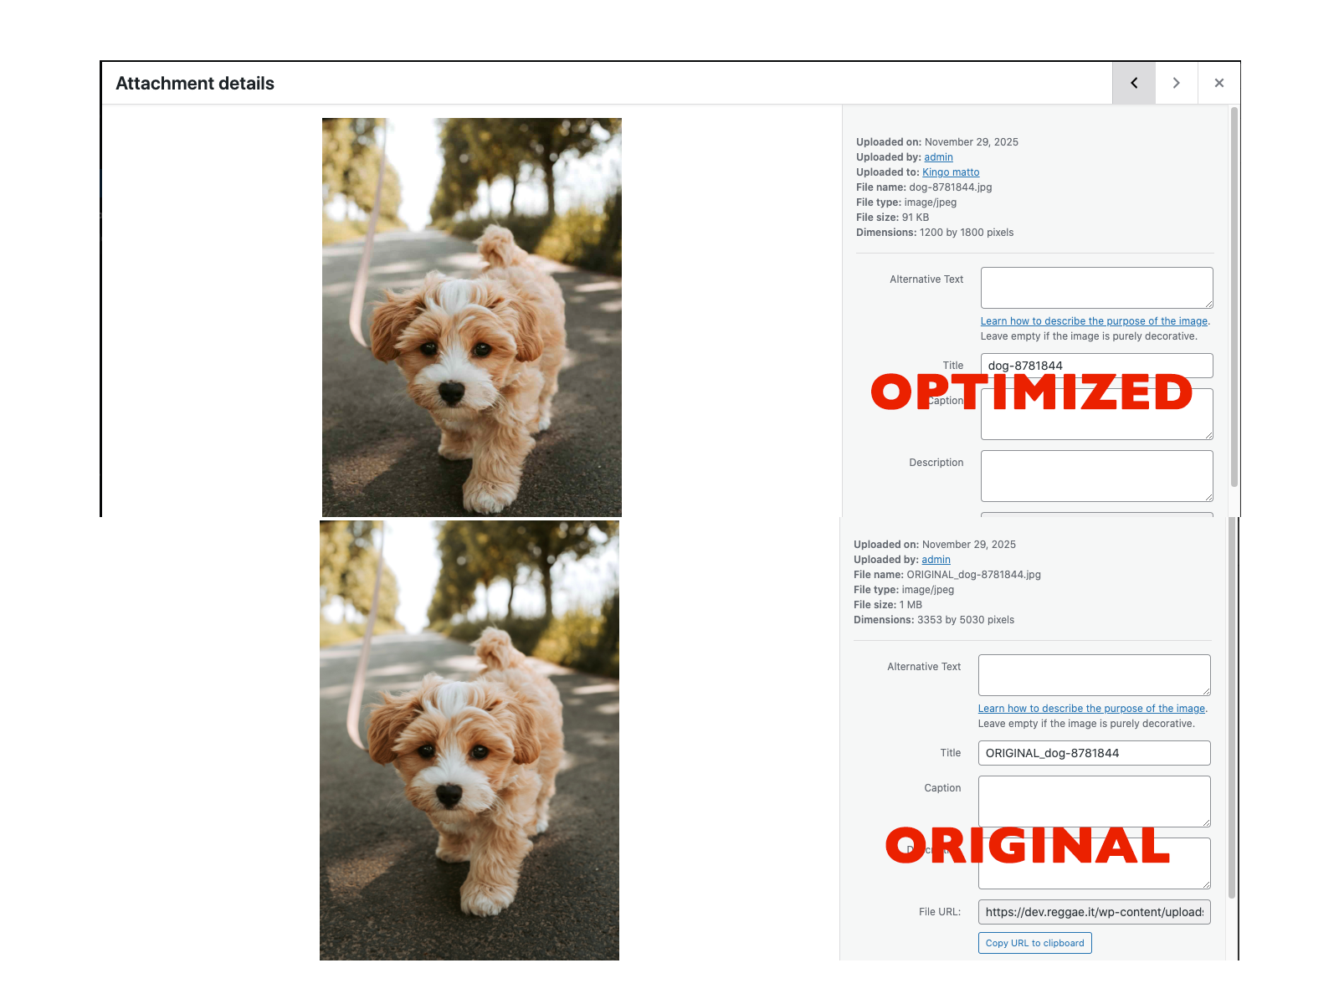Focus the original image's Alternative Text box

pyautogui.click(x=1094, y=674)
